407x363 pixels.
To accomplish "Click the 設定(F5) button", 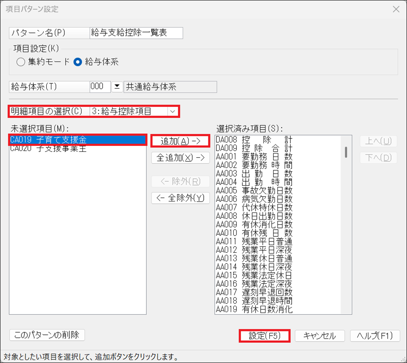I will [x=265, y=336].
